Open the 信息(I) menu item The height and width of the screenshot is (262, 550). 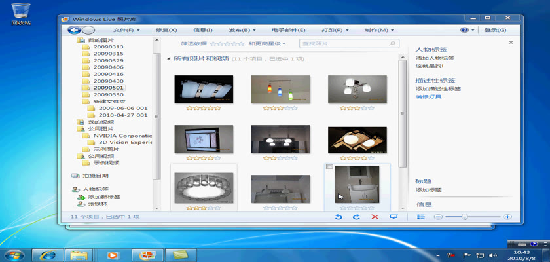click(x=203, y=30)
